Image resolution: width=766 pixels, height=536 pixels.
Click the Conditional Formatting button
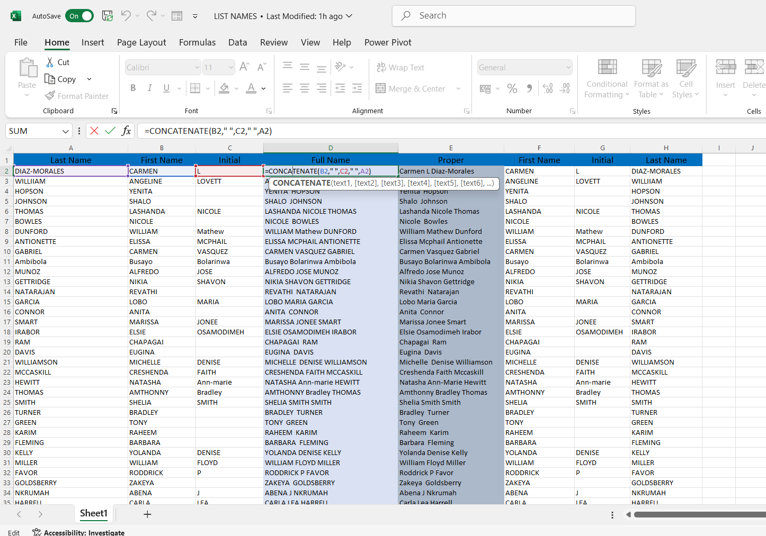607,79
